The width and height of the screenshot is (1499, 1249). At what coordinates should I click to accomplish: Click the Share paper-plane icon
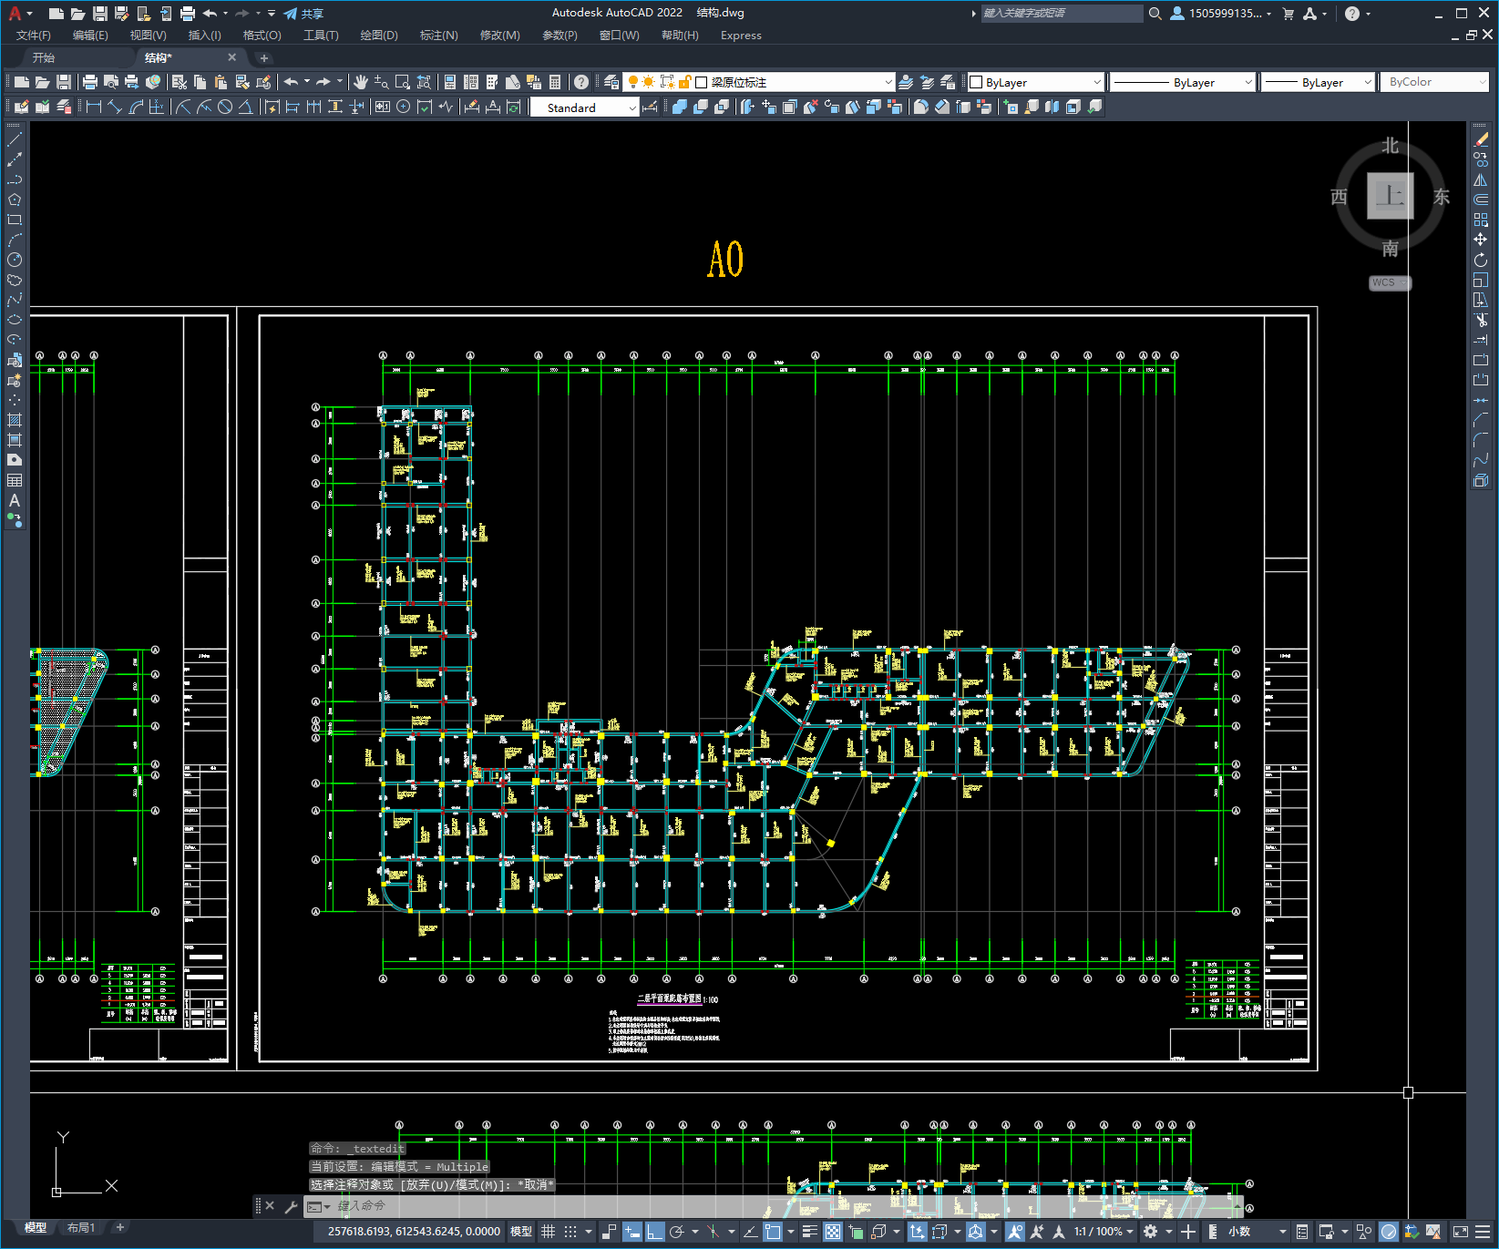(291, 14)
